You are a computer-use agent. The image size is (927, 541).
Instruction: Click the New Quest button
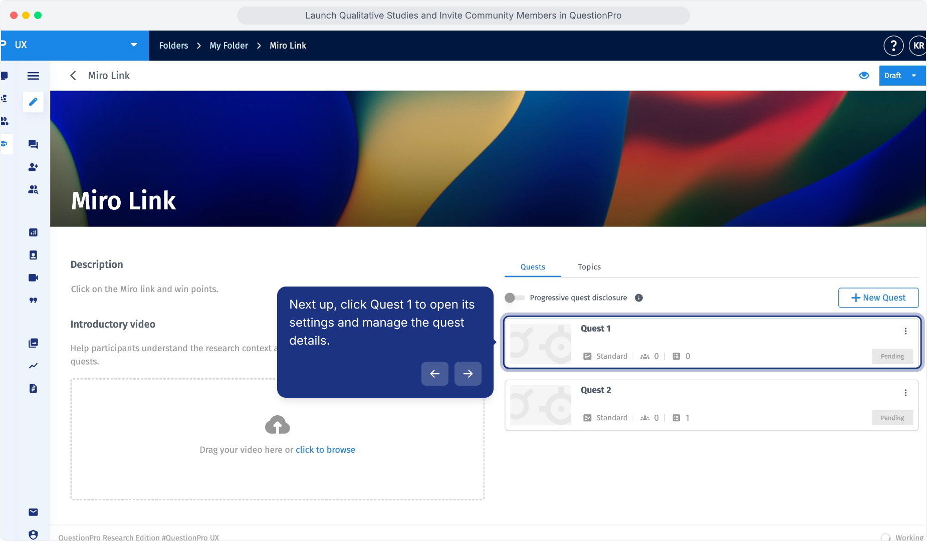pyautogui.click(x=878, y=298)
